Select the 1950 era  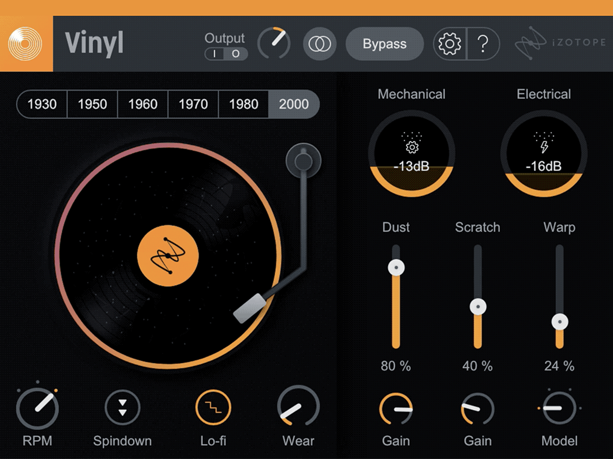92,105
